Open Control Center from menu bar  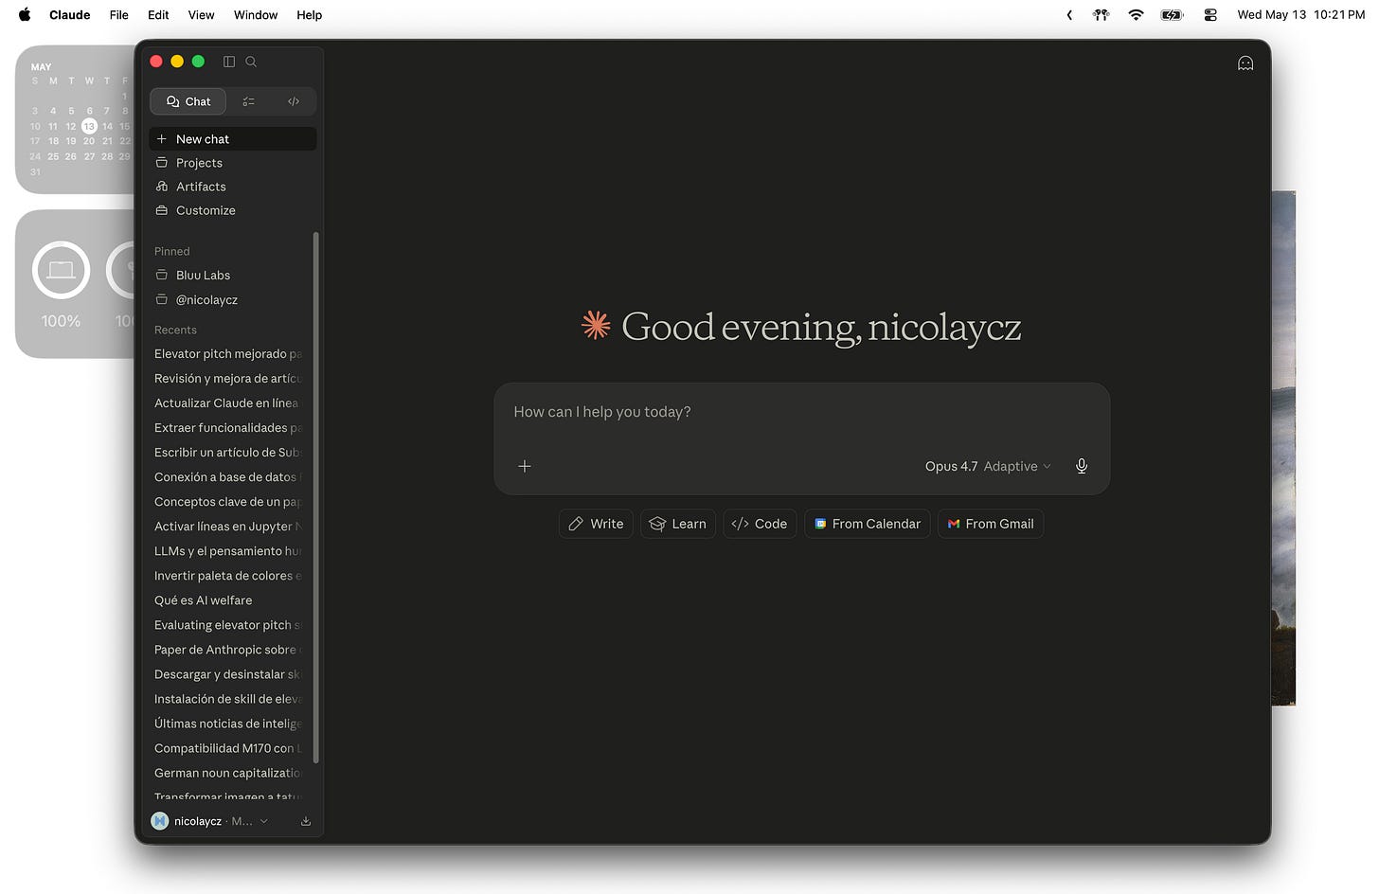click(x=1210, y=15)
